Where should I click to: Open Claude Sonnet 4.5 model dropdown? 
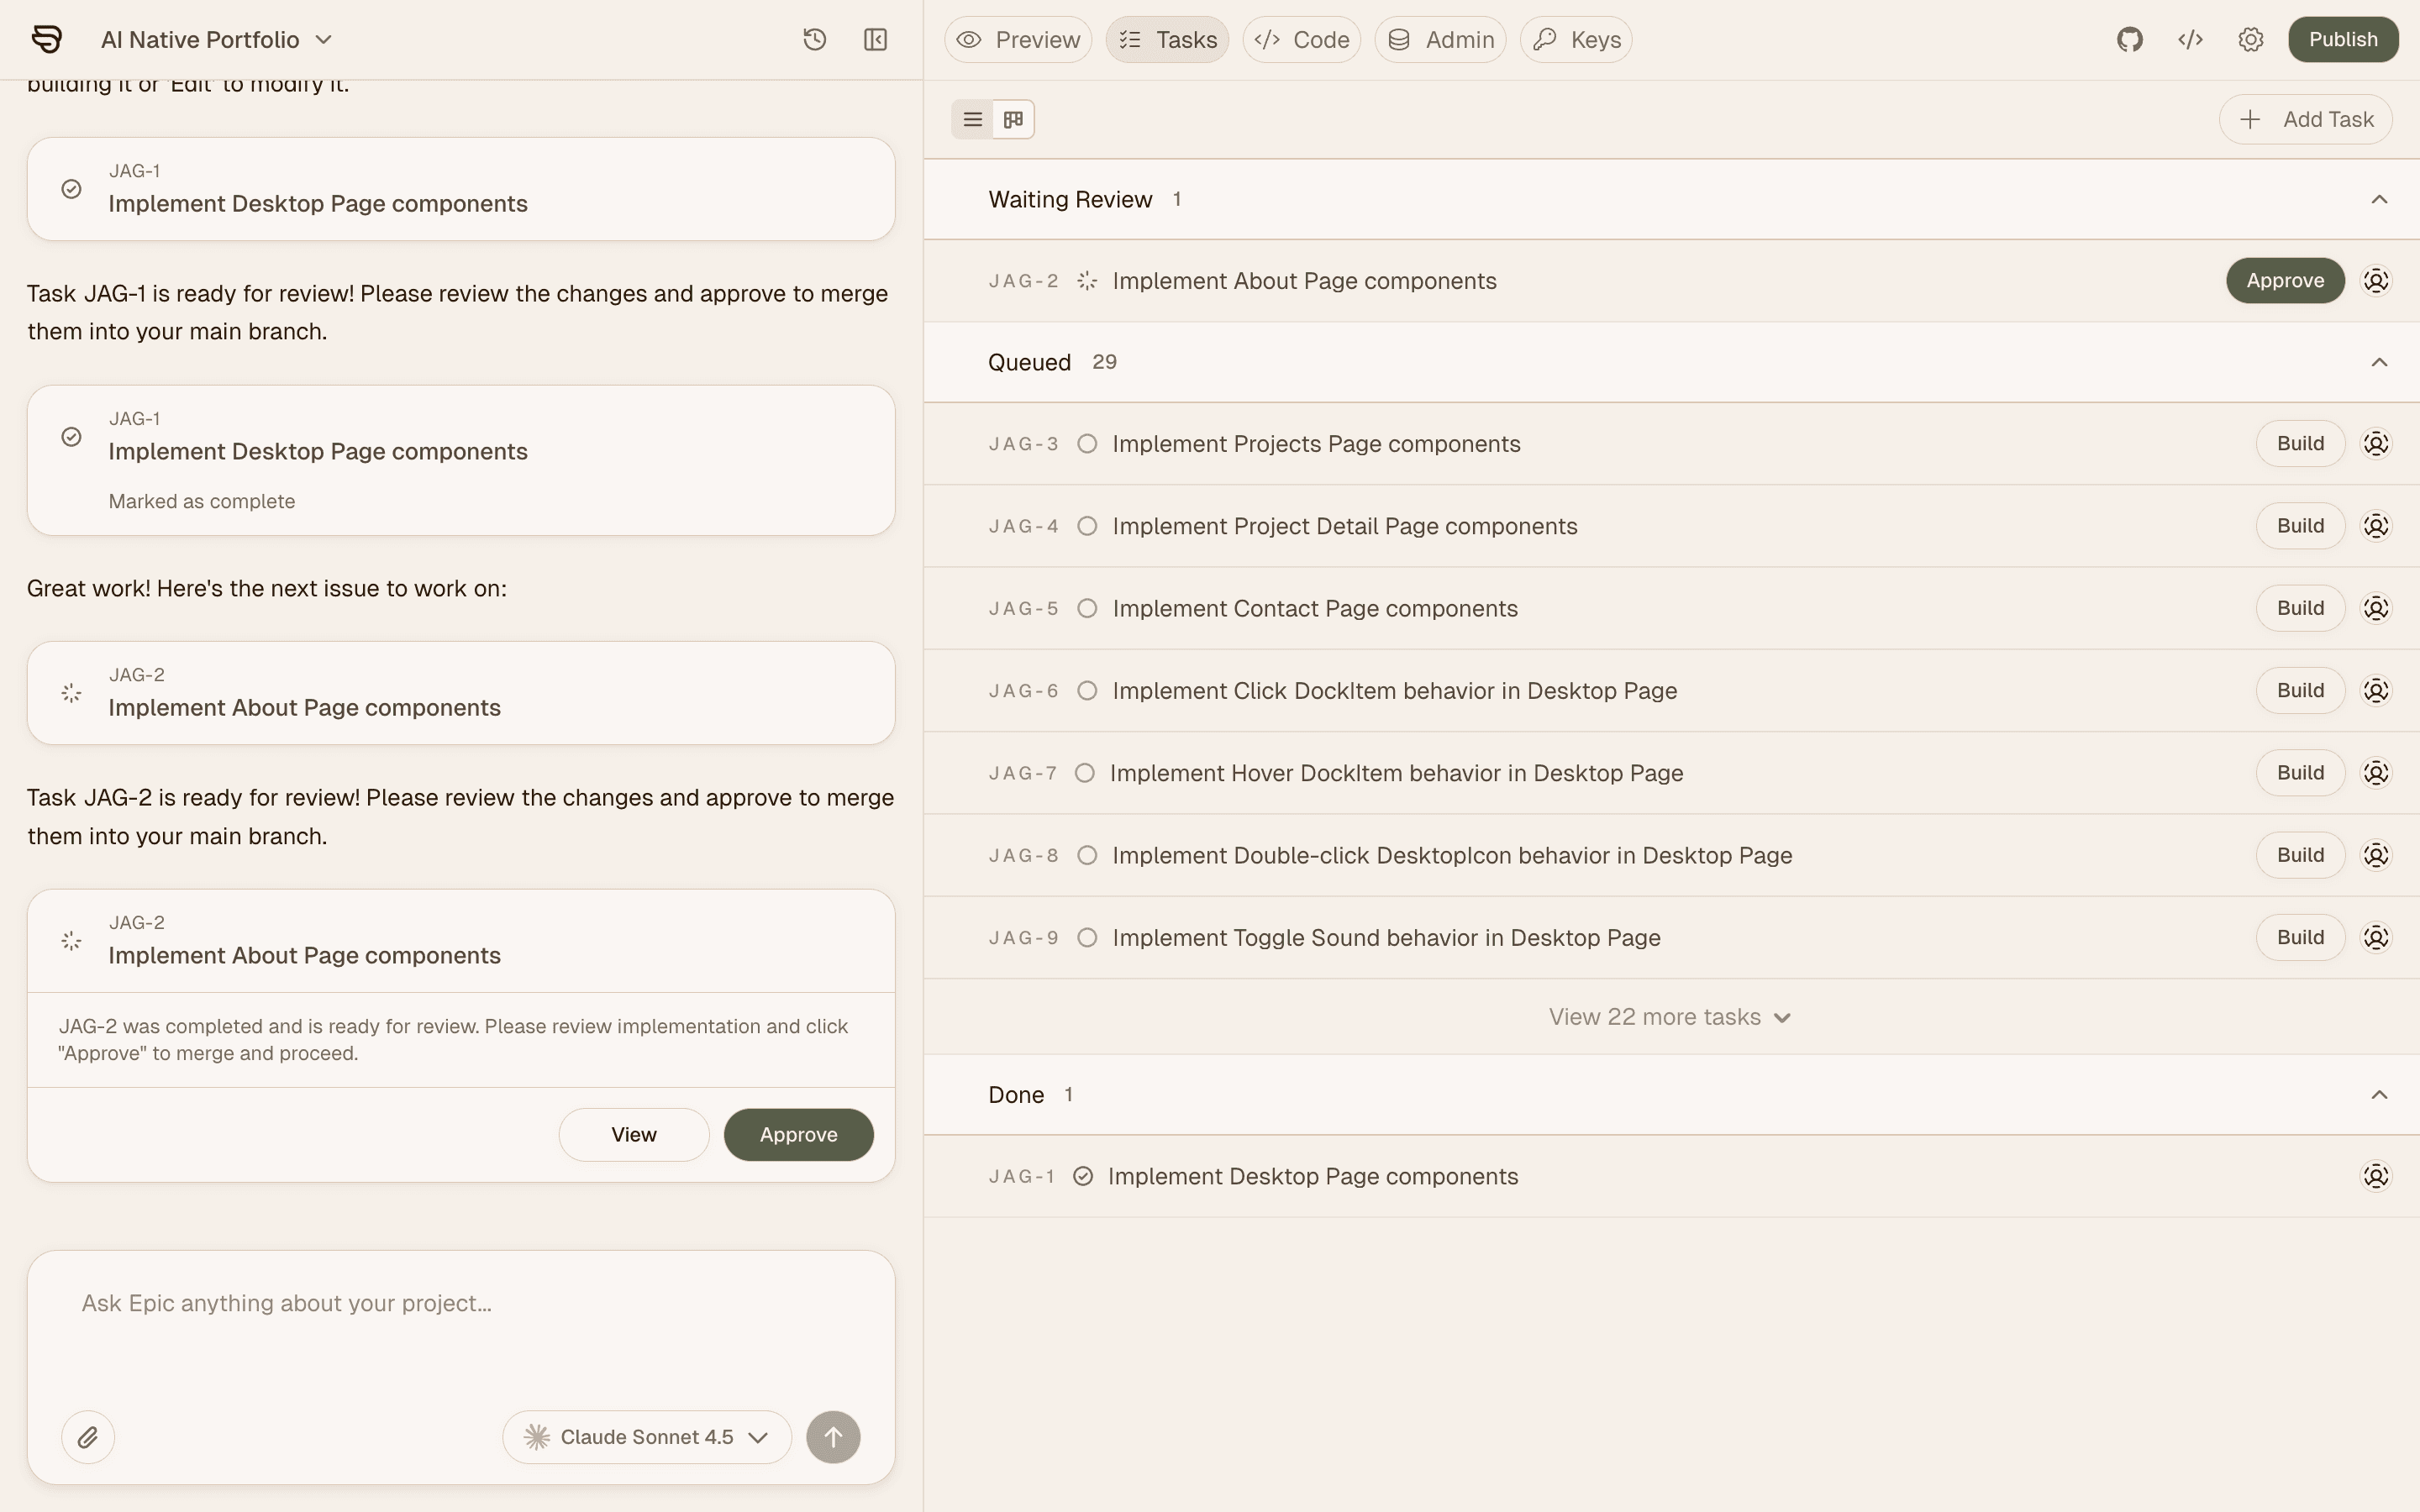pyautogui.click(x=647, y=1437)
